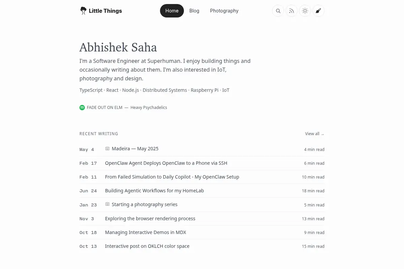
Task: Open the RSS feed icon
Action: point(292,11)
